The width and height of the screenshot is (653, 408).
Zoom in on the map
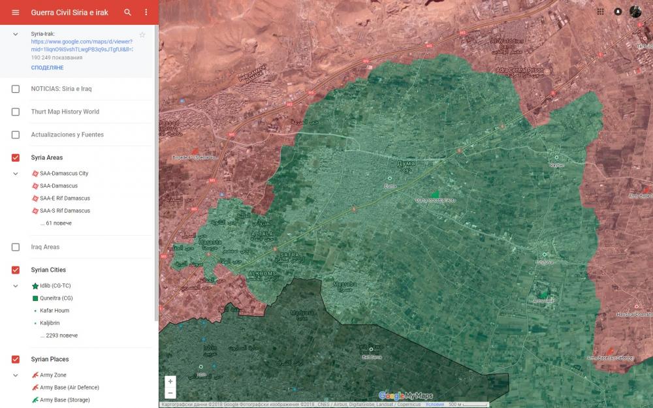pyautogui.click(x=170, y=381)
